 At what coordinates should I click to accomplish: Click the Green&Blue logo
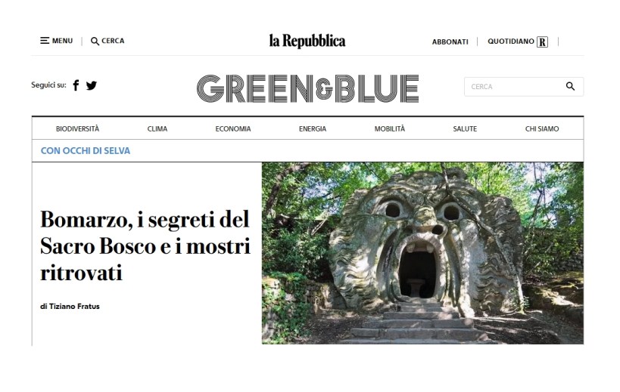click(307, 88)
